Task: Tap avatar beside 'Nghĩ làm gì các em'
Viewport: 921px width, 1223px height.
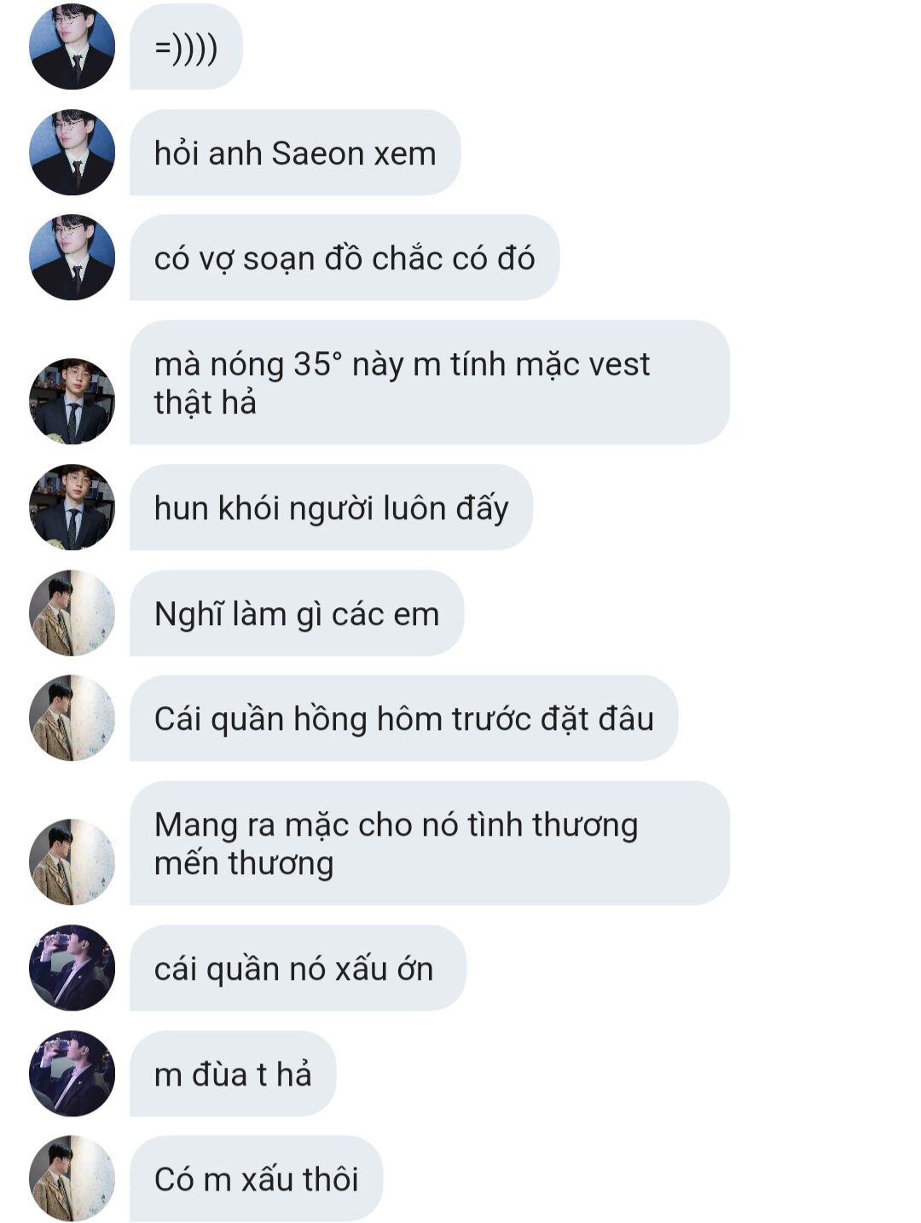Action: pos(72,612)
